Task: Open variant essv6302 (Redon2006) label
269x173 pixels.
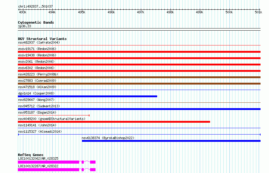Action: click(36, 68)
